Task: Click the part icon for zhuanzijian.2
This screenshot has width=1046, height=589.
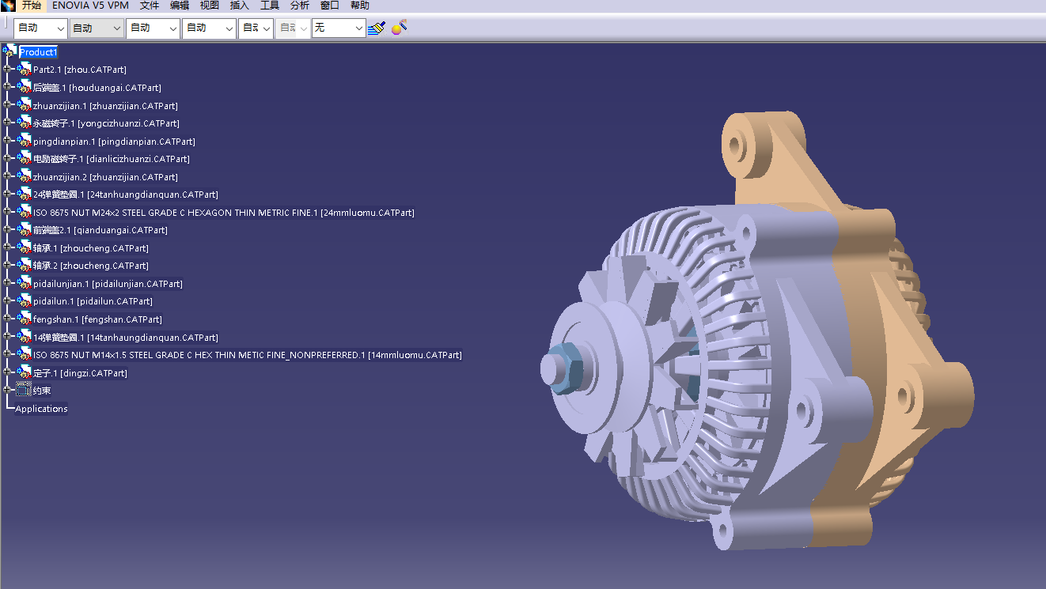Action: 25,176
